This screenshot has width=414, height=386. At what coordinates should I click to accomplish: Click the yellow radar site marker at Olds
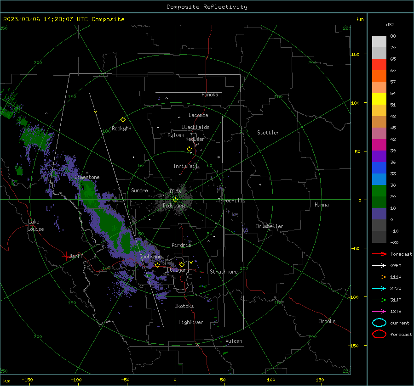[x=175, y=200]
